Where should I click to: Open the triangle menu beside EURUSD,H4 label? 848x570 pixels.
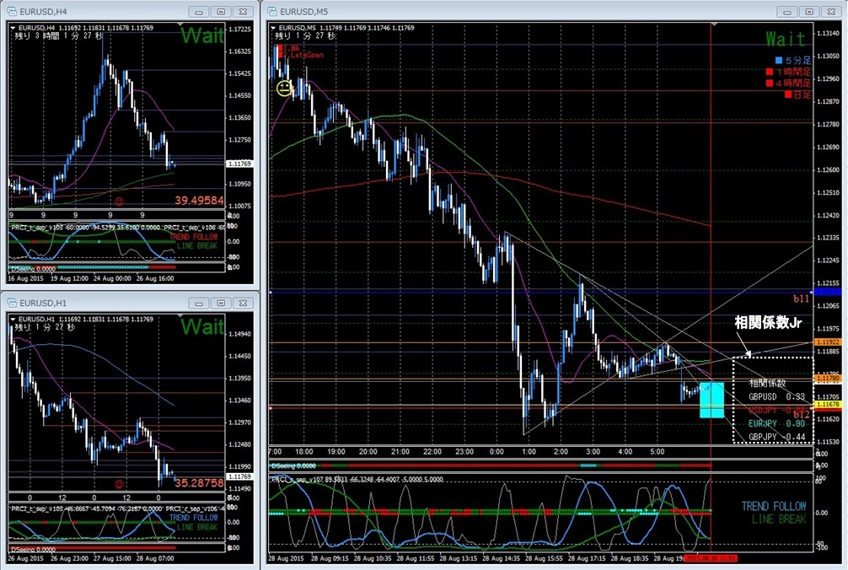click(13, 28)
